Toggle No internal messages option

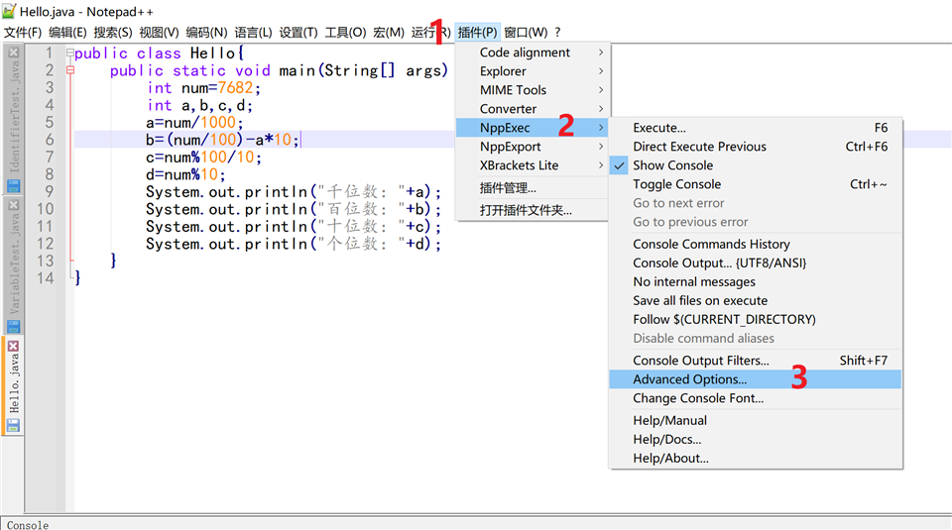pos(756,282)
